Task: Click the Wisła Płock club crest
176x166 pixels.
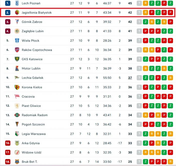Action: point(17,40)
